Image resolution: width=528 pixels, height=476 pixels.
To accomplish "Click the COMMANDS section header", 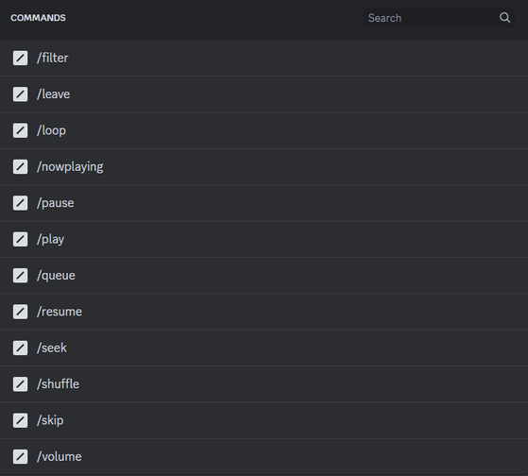I will coord(38,18).
